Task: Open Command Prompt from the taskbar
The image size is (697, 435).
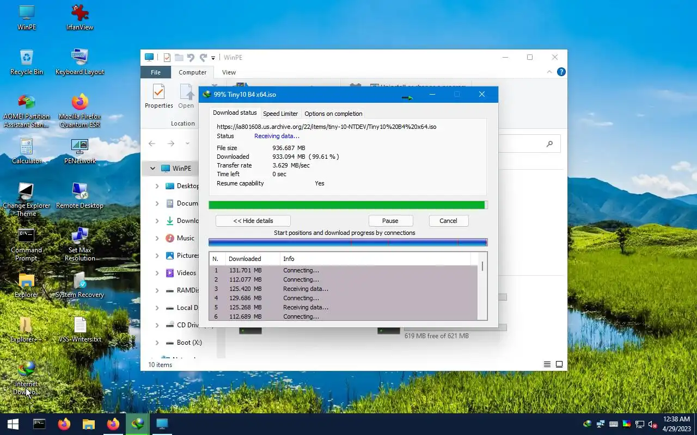Action: point(39,424)
